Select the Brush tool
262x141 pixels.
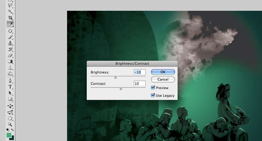[x=10, y=37]
